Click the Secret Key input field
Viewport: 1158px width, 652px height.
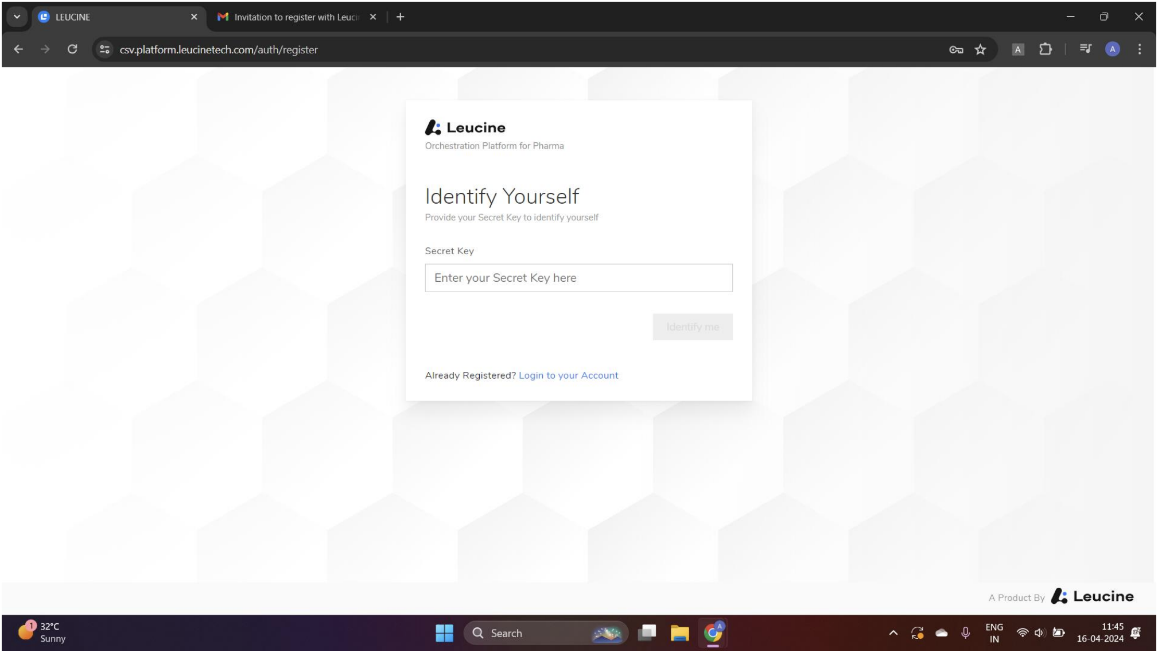(578, 278)
